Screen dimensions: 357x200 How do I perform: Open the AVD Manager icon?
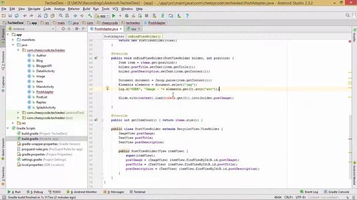[155, 16]
